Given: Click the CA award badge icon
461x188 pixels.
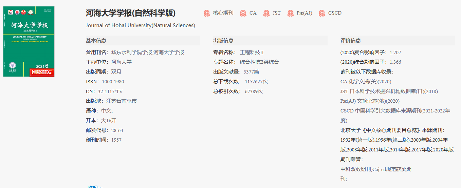Looking at the screenshot, I should coord(243,13).
